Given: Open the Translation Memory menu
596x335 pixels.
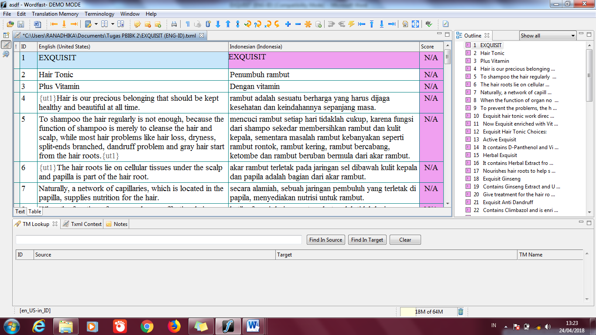Looking at the screenshot, I should pos(55,14).
